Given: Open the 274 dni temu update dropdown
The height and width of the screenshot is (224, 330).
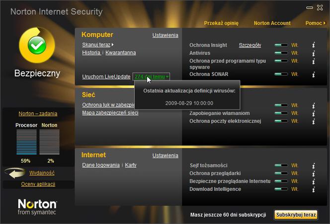Looking at the screenshot, I should 151,76.
